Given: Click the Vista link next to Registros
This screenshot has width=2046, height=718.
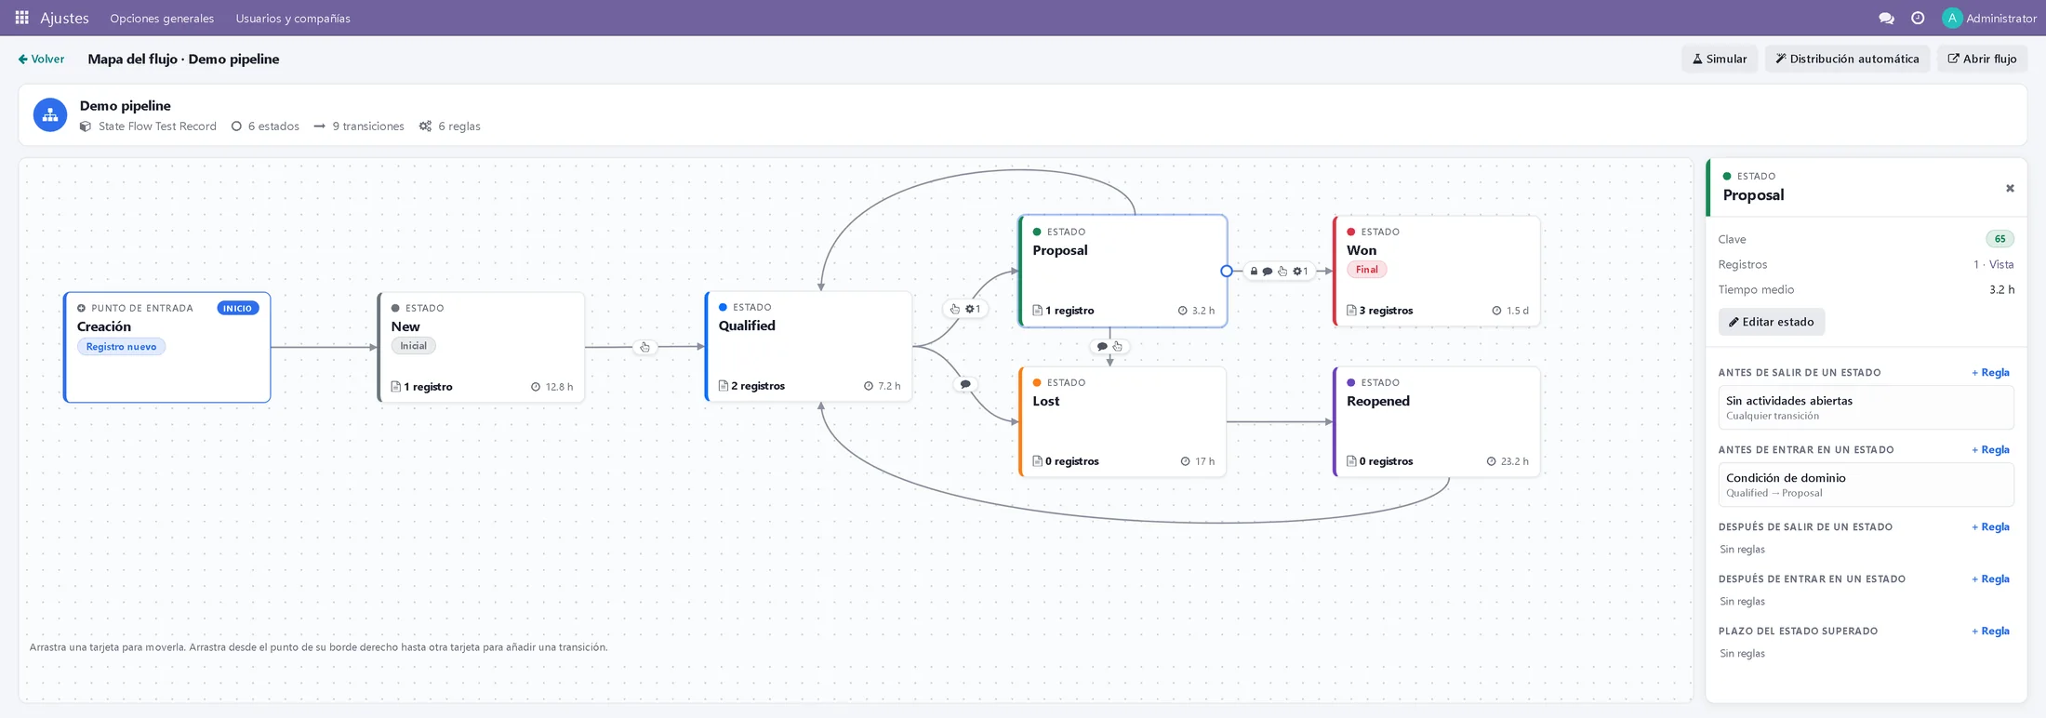Looking at the screenshot, I should point(2001,265).
